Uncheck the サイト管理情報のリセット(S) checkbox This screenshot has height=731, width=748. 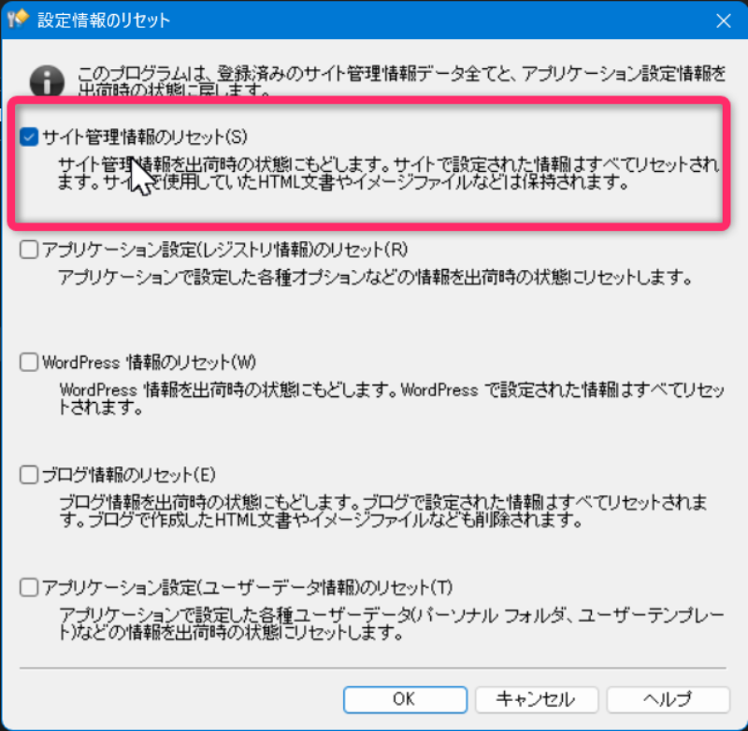coord(29,137)
